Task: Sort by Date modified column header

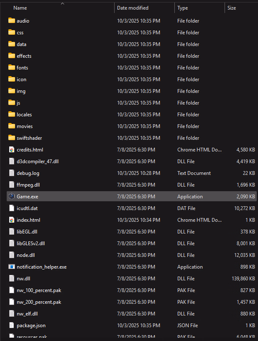Action: 133,8
